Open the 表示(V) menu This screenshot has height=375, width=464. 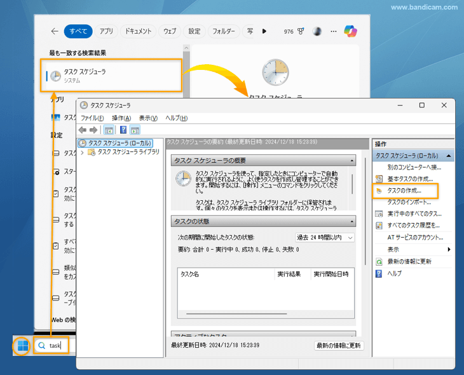[x=148, y=118]
